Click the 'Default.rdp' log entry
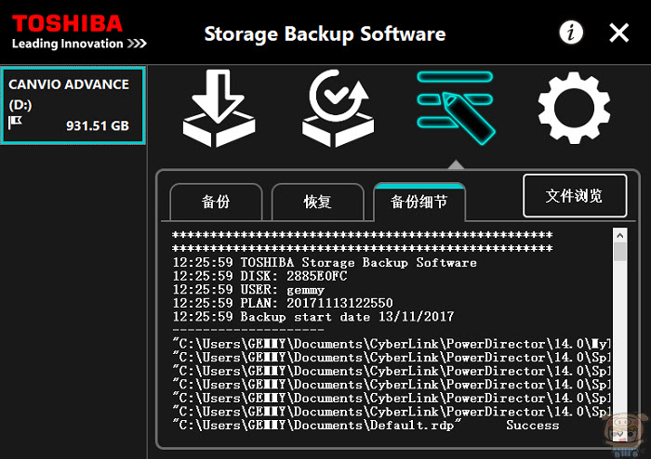Screen dimensions: 651x459 317,425
